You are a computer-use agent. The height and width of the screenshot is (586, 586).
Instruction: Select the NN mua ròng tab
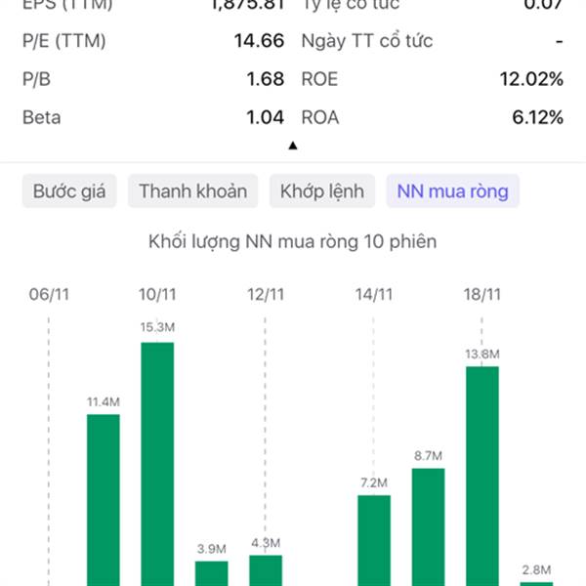coord(452,191)
